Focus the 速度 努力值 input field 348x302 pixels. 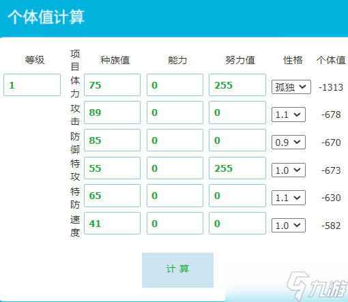tap(237, 224)
